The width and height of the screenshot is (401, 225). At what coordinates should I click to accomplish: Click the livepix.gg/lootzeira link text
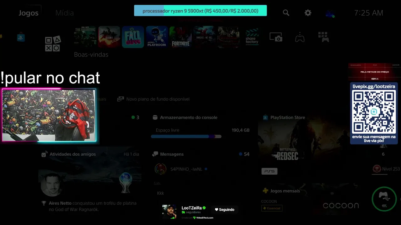coord(374,87)
